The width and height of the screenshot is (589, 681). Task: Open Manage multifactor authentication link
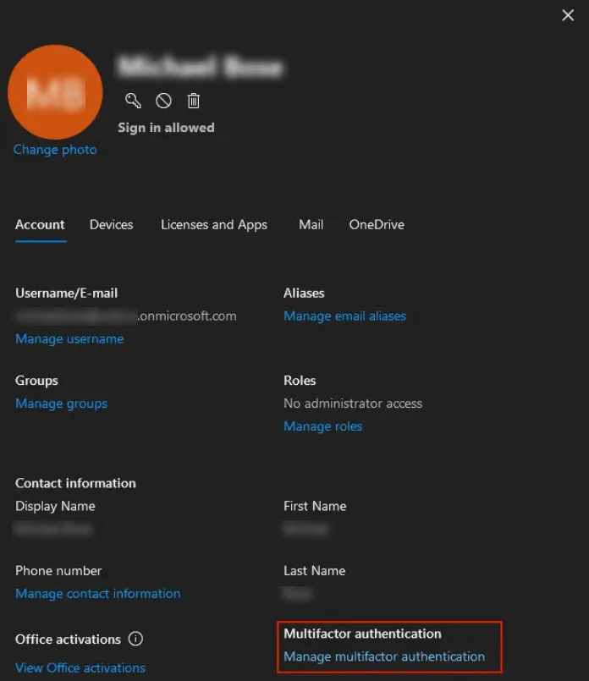[x=384, y=656]
